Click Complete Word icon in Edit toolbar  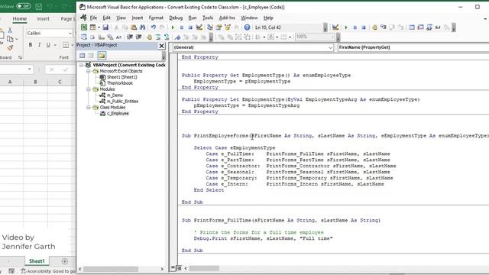click(x=118, y=37)
